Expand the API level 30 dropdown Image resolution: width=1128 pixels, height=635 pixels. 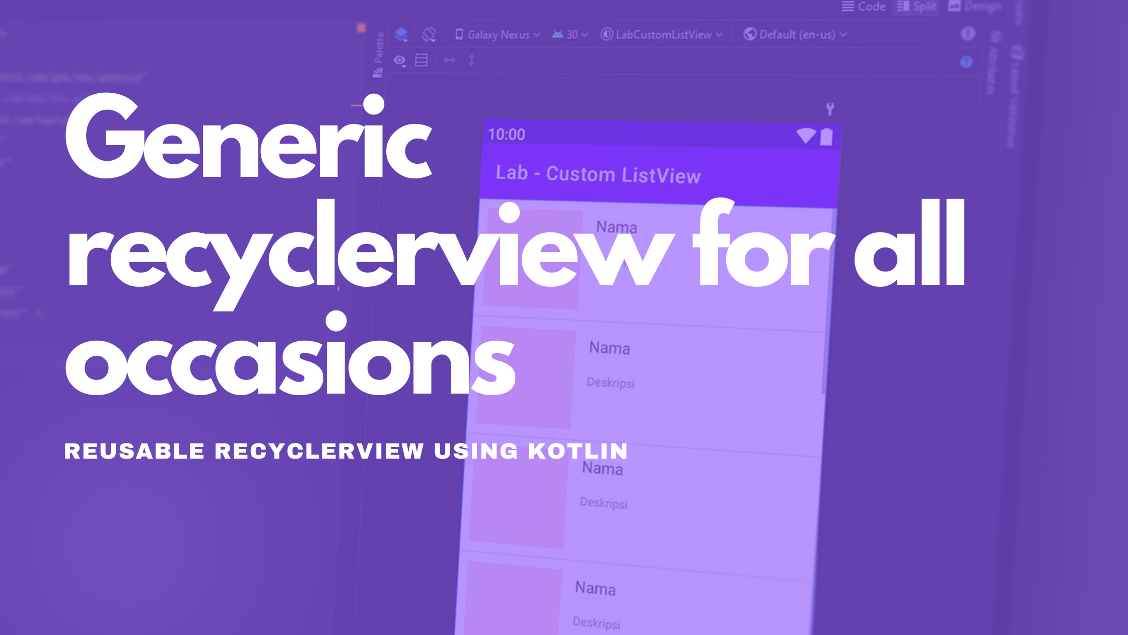pyautogui.click(x=568, y=34)
